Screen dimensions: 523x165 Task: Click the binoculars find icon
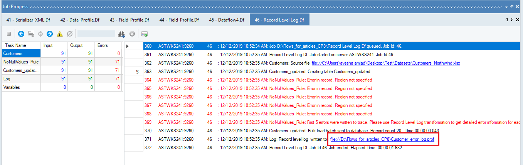tap(122, 34)
